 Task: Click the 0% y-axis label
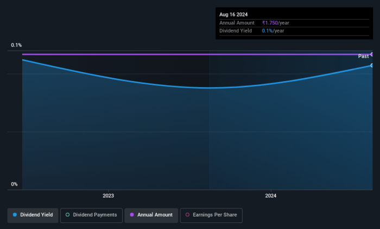pyautogui.click(x=15, y=184)
